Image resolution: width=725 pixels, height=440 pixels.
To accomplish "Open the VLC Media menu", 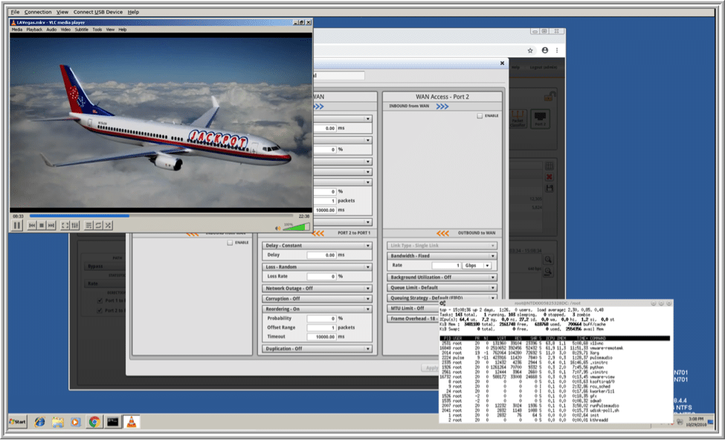I will pos(16,30).
